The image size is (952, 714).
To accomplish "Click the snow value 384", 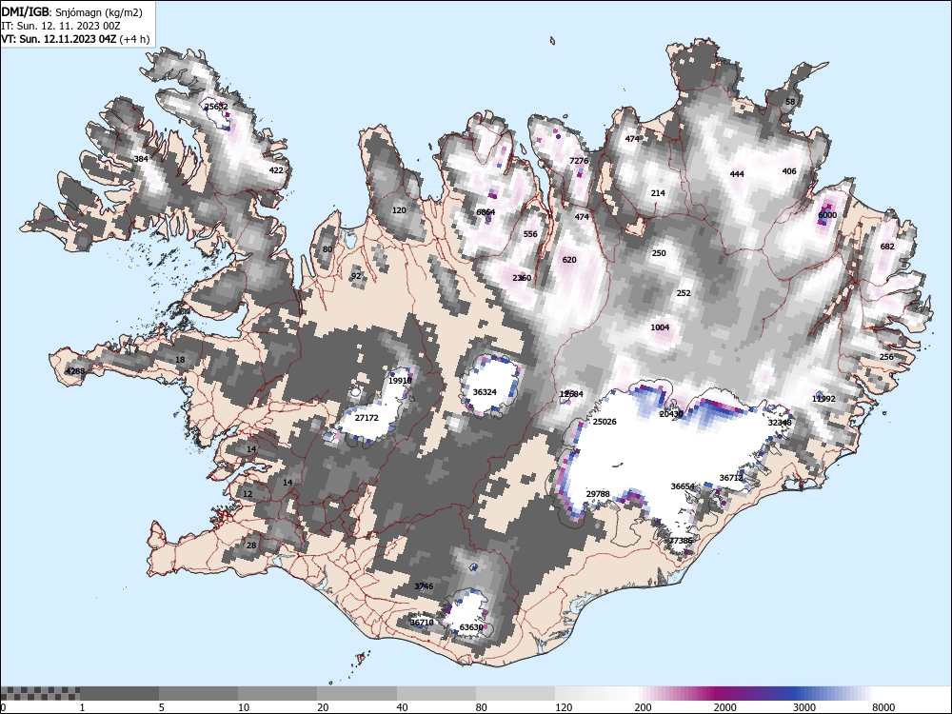I will click(x=141, y=159).
